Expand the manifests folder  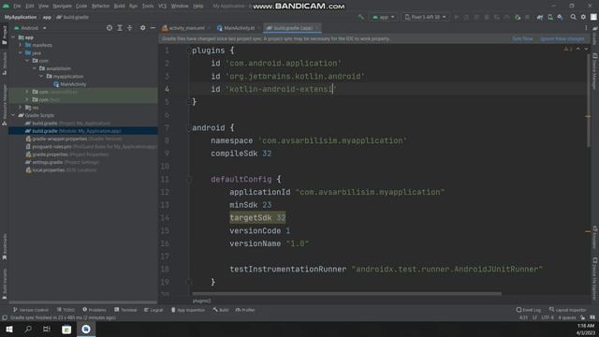(x=21, y=45)
